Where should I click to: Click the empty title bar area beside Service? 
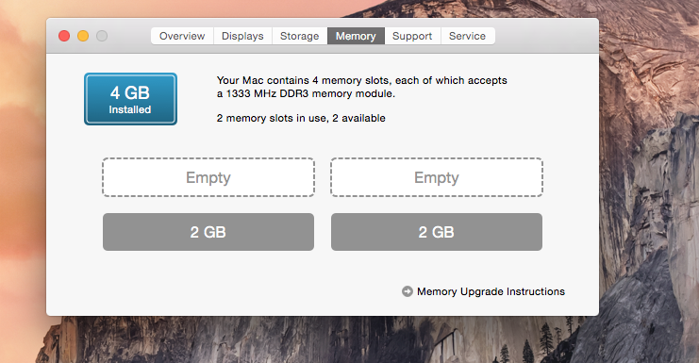(x=546, y=36)
